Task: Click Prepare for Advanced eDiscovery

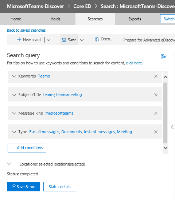Action: pyautogui.click(x=149, y=40)
